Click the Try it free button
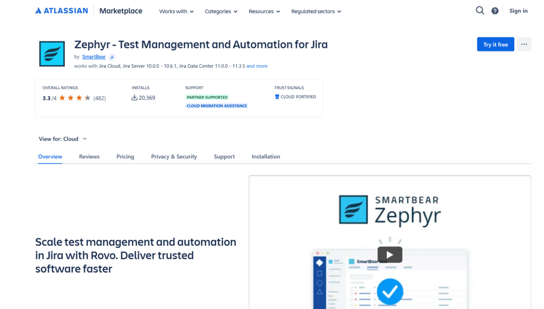The image size is (544, 309). coord(496,45)
